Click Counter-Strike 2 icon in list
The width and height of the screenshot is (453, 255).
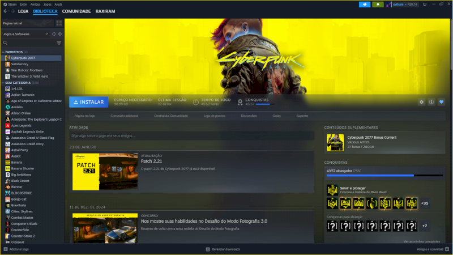pyautogui.click(x=8, y=236)
